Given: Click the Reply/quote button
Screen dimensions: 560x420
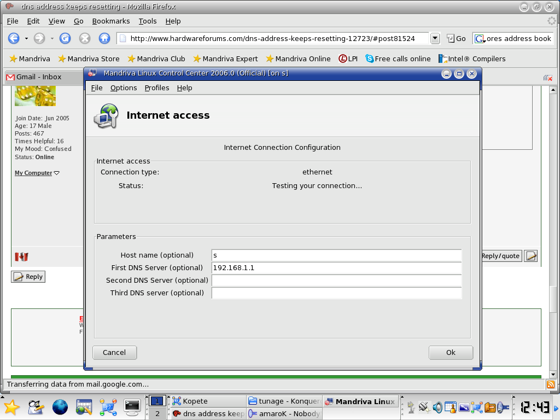Looking at the screenshot, I should [501, 256].
